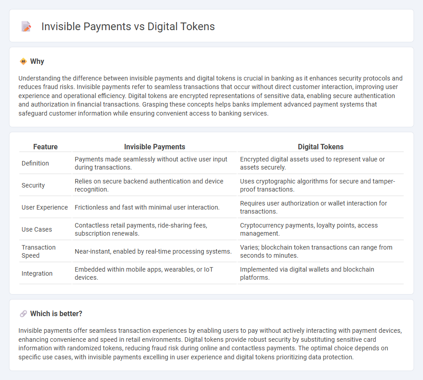The width and height of the screenshot is (423, 380).
Task: Click cell 'Relies on secure backend authentication'
Action: pos(155,185)
